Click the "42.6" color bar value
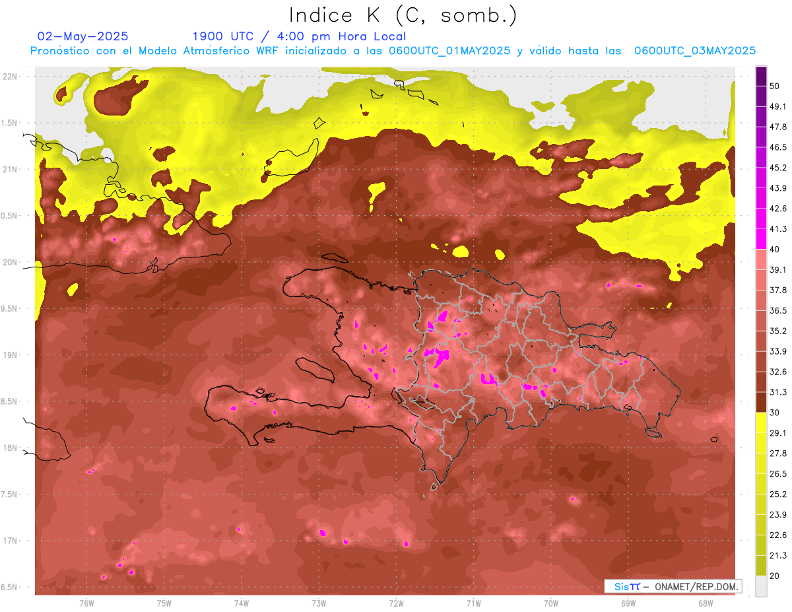The width and height of the screenshot is (792, 612). pyautogui.click(x=778, y=209)
